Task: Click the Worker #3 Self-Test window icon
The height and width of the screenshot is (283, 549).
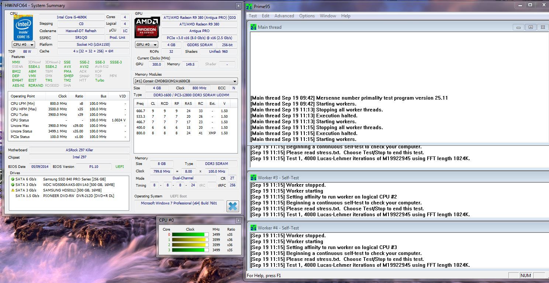Action: pos(253,177)
